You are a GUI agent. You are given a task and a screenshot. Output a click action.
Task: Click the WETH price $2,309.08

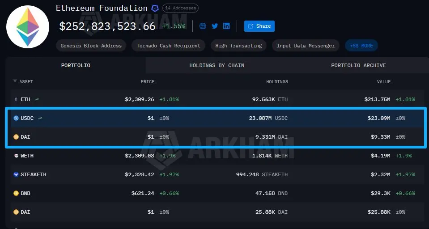coord(140,156)
